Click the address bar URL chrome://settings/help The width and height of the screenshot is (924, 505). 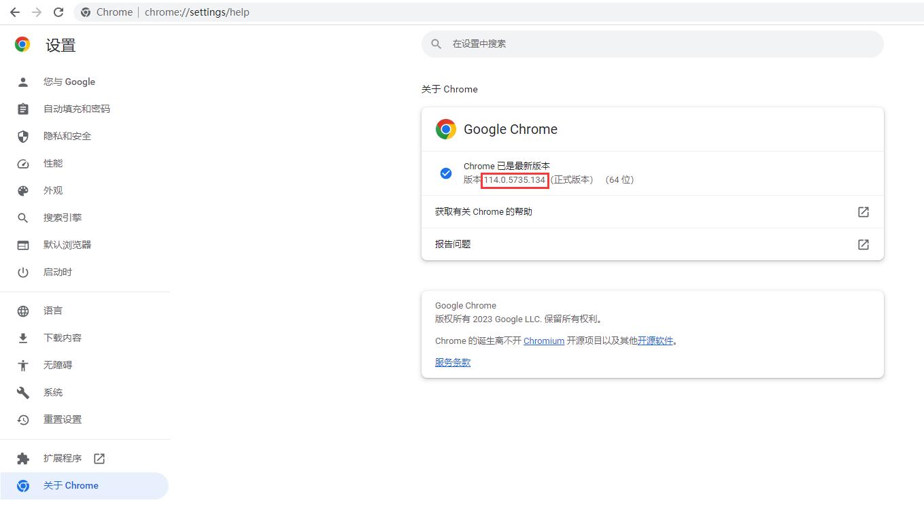point(197,12)
